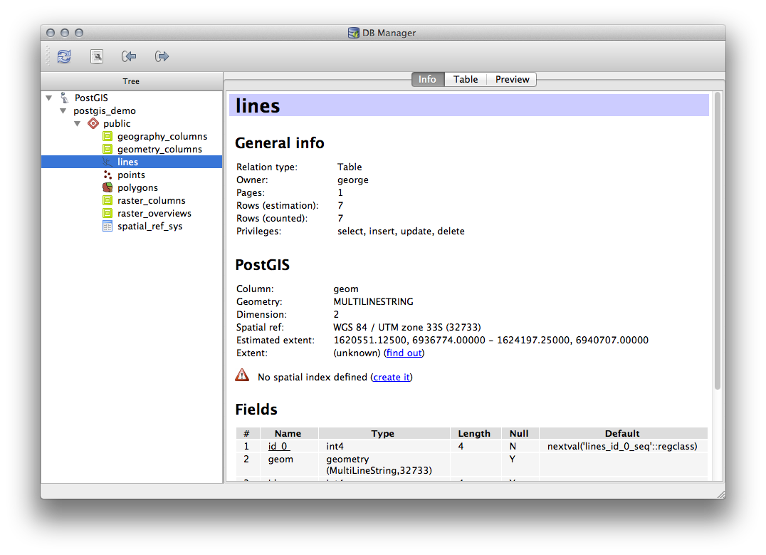Click the points layer dots icon
The image size is (766, 555).
pos(107,175)
